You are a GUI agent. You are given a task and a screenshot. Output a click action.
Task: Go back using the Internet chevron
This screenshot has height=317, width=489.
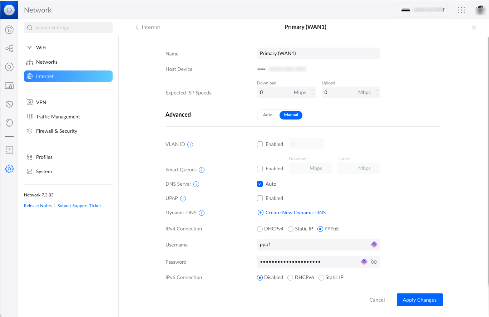point(137,28)
